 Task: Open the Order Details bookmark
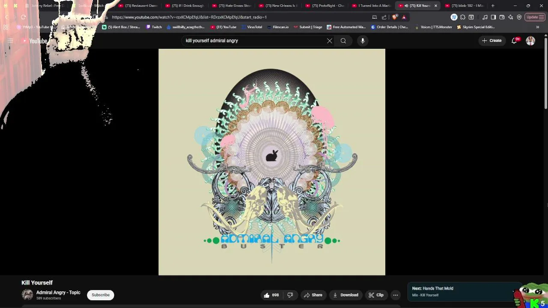tap(390, 27)
